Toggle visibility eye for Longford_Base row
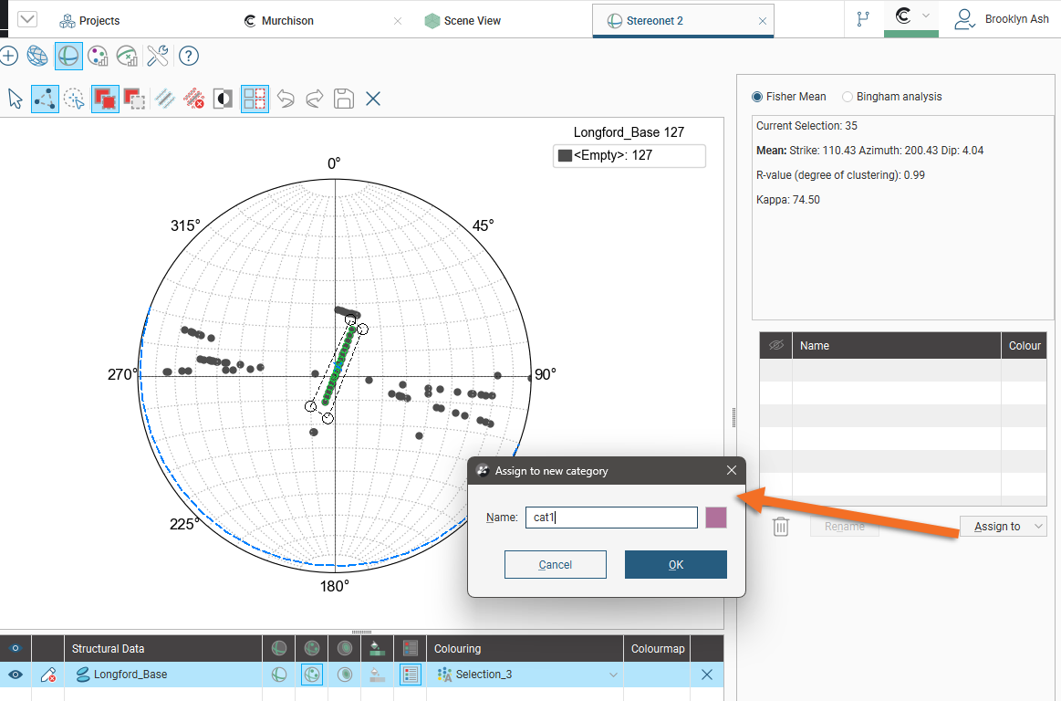Image resolution: width=1061 pixels, height=701 pixels. coord(15,675)
